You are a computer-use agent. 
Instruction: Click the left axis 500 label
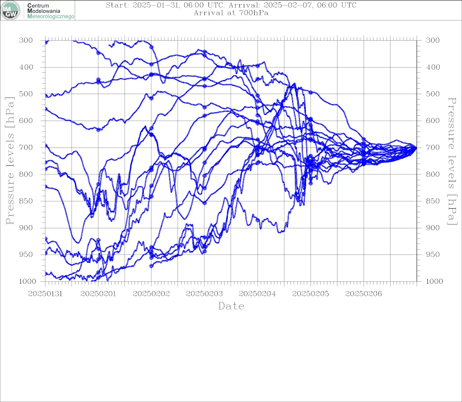click(26, 94)
